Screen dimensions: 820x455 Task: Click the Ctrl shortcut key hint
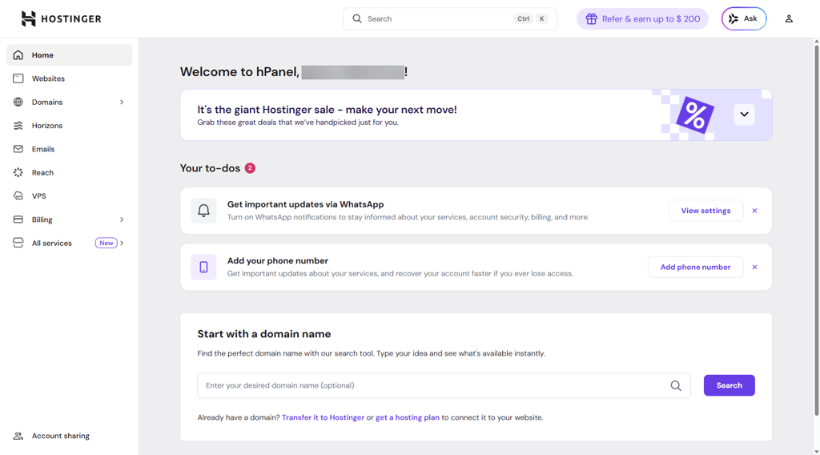click(x=523, y=19)
